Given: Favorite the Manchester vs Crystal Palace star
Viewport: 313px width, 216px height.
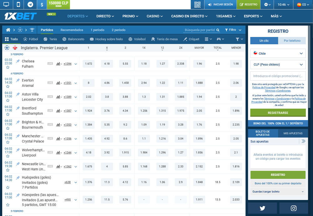Looking at the screenshot, I should click(x=8, y=143).
